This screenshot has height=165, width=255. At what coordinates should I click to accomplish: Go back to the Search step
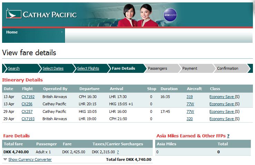[14, 68]
